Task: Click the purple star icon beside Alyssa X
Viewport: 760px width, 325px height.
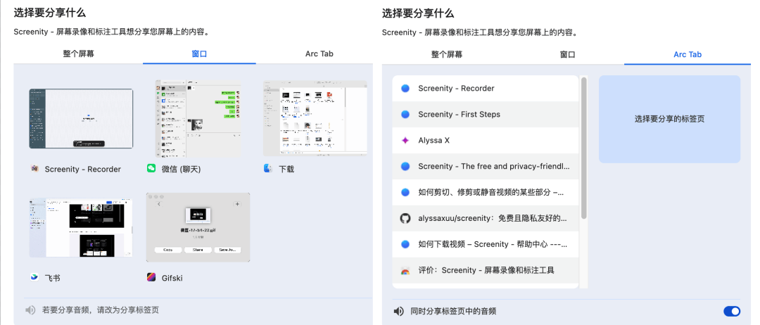Action: tap(405, 140)
